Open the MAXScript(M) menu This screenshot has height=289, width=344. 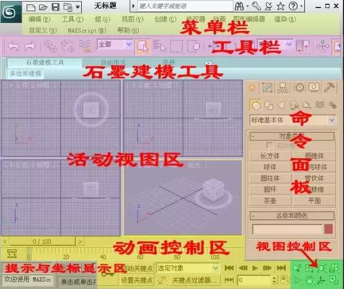(x=87, y=30)
